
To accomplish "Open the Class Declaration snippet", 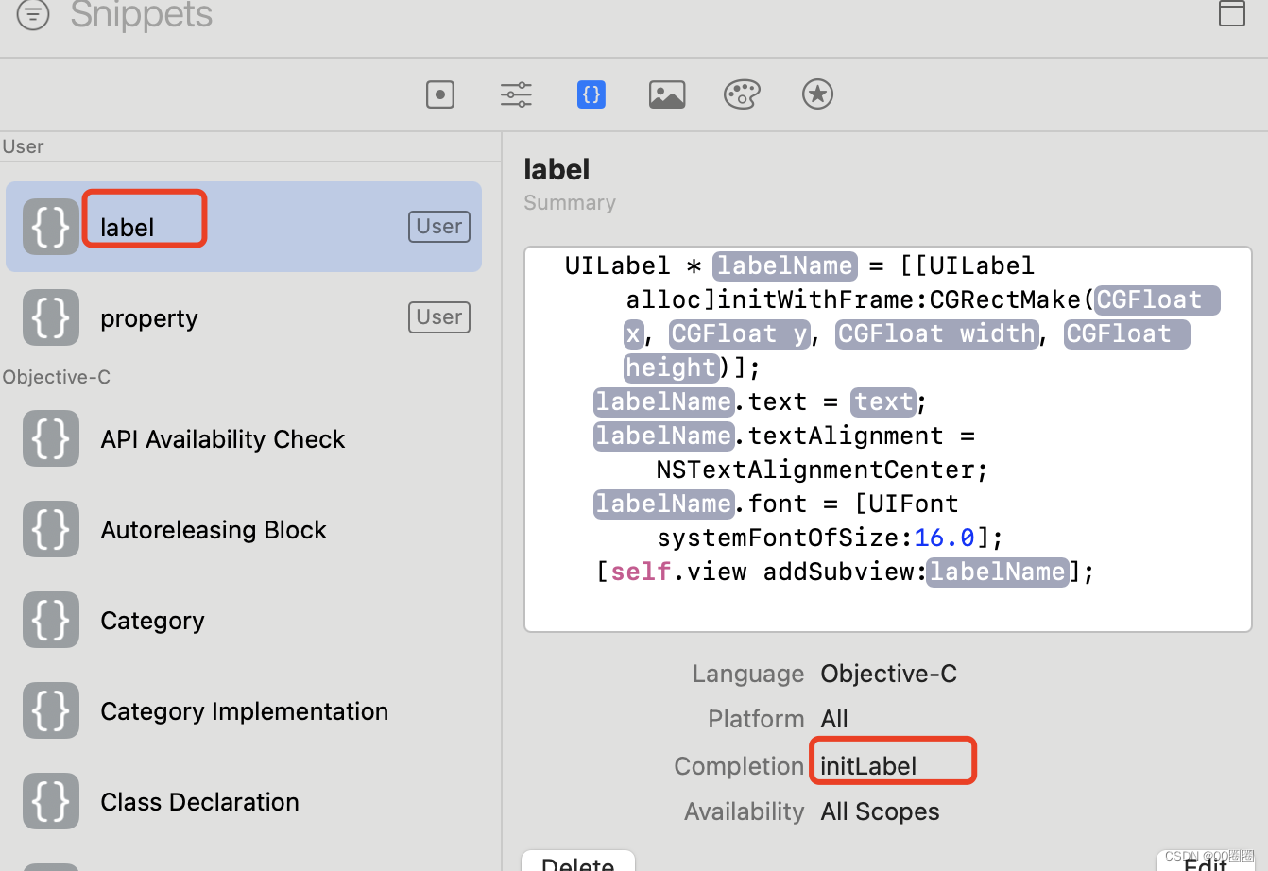I will tap(198, 801).
